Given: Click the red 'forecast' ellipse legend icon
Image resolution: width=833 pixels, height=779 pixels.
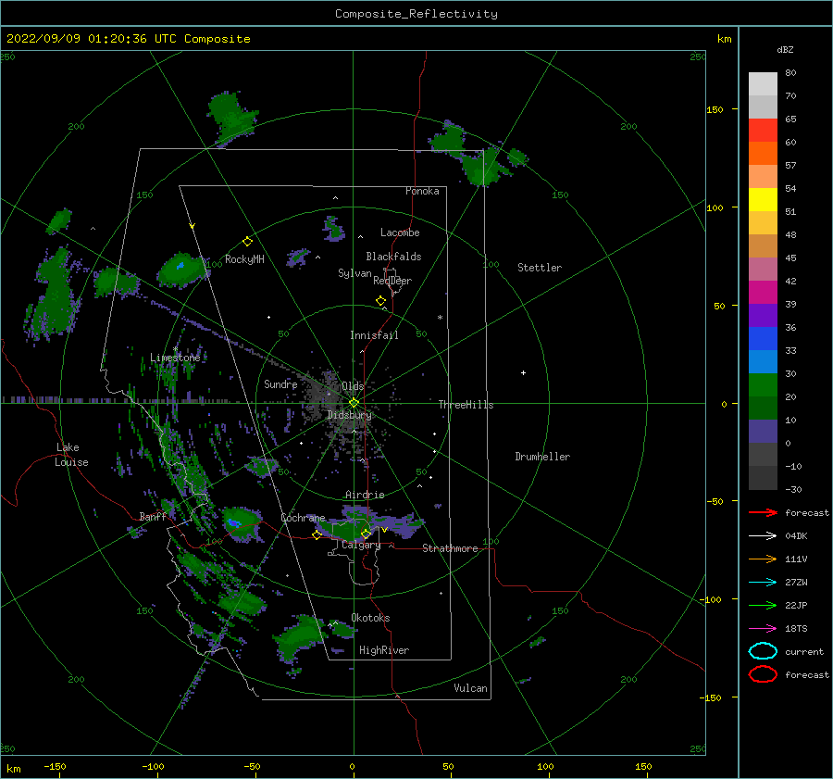Looking at the screenshot, I should (x=763, y=674).
